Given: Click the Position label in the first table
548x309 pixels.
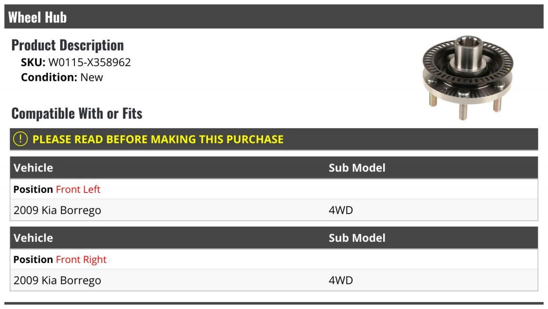Looking at the screenshot, I should tap(33, 189).
